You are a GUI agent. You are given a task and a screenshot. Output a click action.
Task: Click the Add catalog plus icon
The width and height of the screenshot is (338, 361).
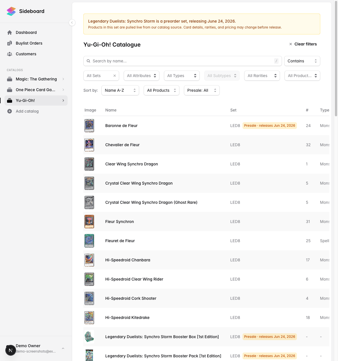pyautogui.click(x=10, y=111)
